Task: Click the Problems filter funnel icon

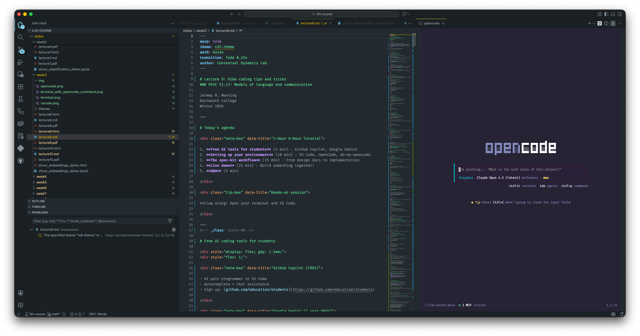Action: pyautogui.click(x=170, y=221)
